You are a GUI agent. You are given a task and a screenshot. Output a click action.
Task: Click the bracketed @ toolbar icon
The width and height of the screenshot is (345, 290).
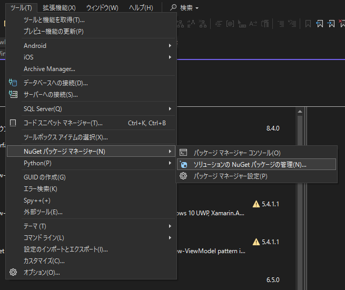pyautogui.click(x=230, y=24)
